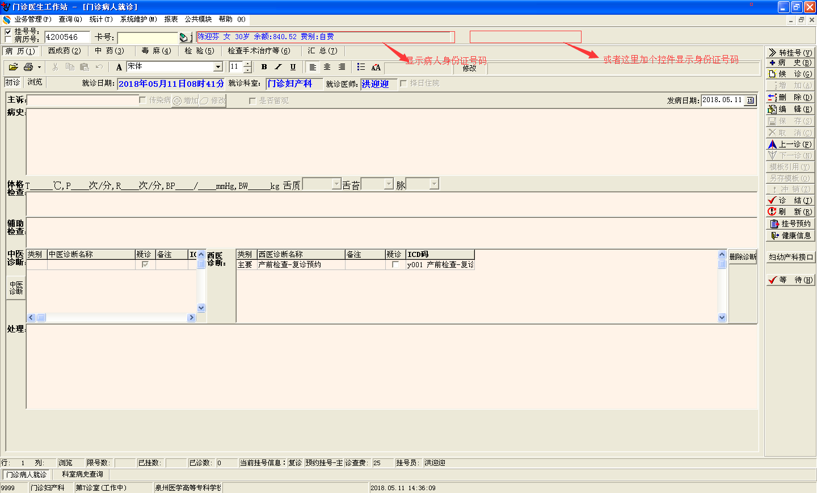Screen dimensions: 817x493
Task: Click the 卡号 input field
Action: pyautogui.click(x=148, y=37)
